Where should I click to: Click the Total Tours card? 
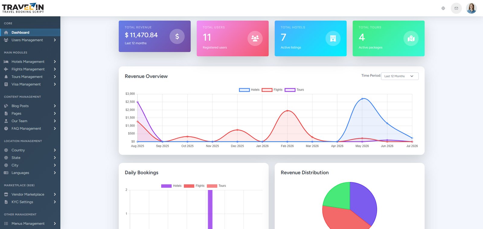click(389, 38)
